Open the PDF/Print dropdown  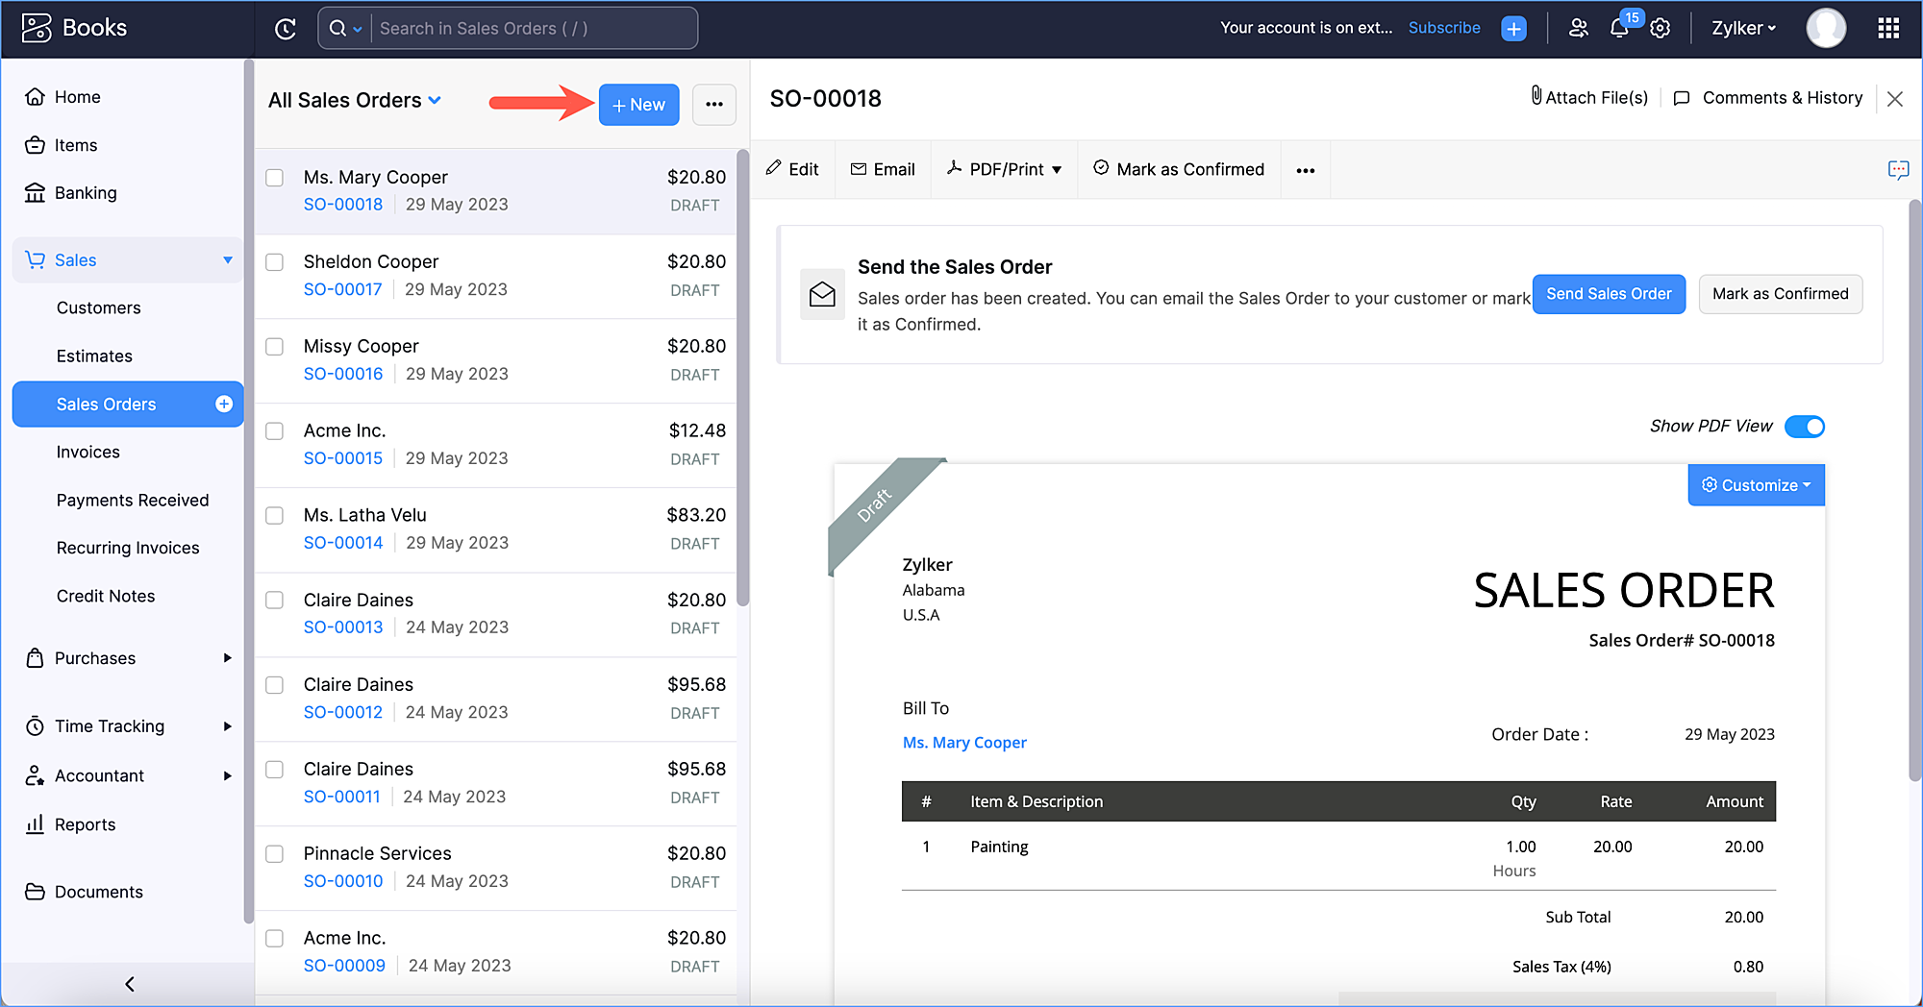[1005, 170]
